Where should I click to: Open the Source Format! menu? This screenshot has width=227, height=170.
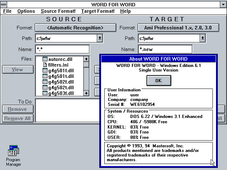pyautogui.click(x=58, y=11)
